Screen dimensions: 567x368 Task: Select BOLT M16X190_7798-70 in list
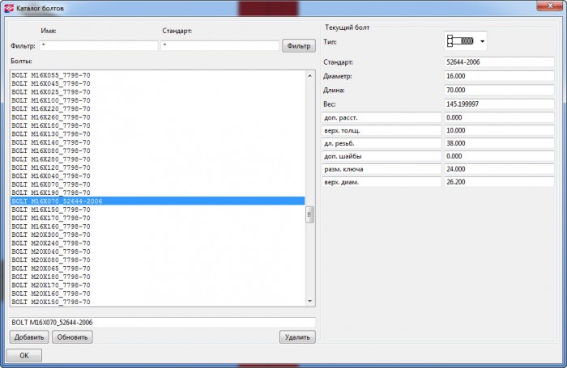(158, 192)
